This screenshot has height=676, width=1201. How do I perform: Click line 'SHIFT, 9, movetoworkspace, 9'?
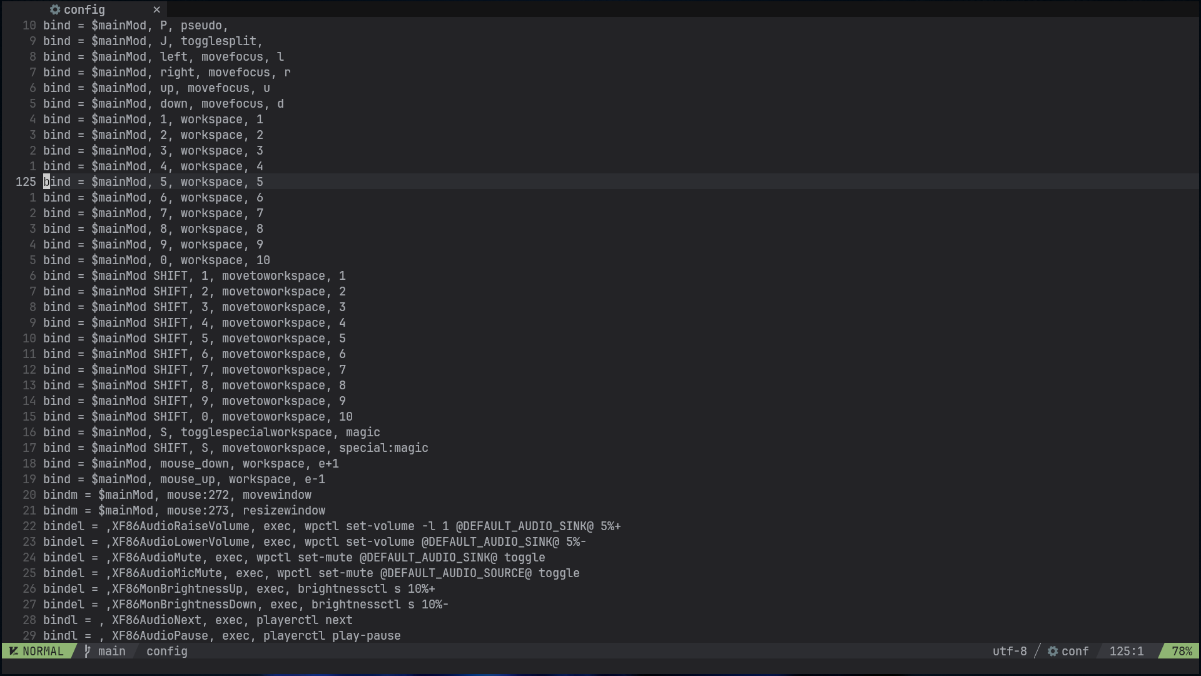195,401
